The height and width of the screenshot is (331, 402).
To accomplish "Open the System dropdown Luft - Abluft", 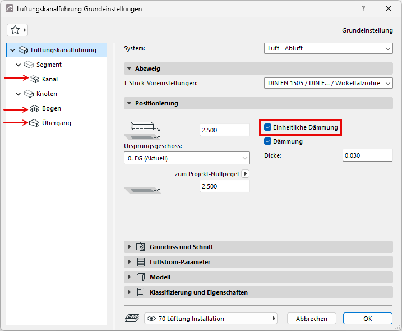I will click(x=329, y=48).
